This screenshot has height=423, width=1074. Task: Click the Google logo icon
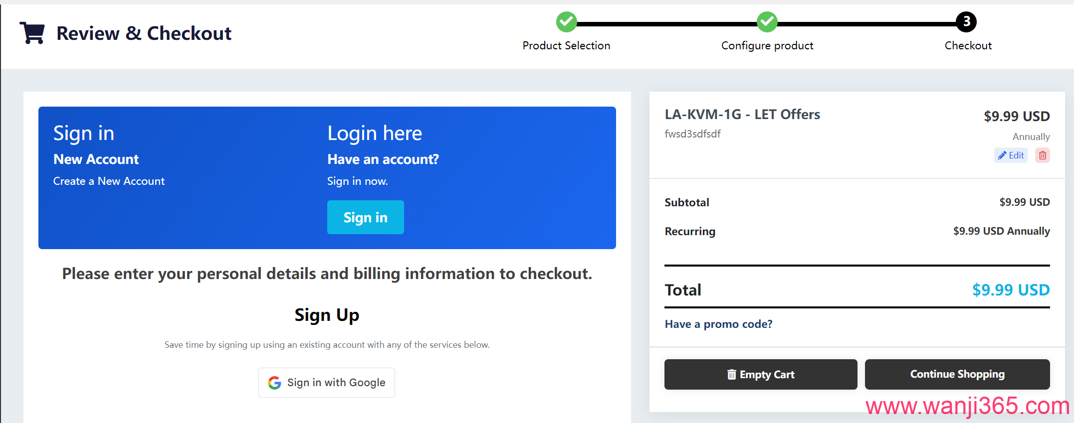point(274,383)
